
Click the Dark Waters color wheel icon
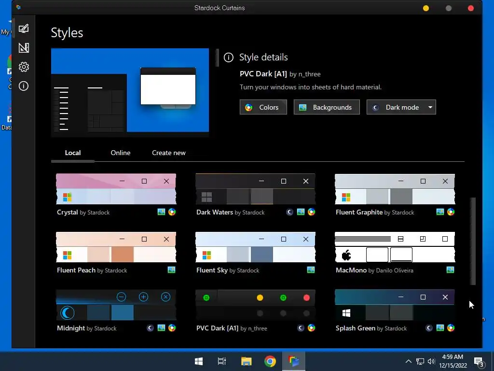[x=311, y=212]
